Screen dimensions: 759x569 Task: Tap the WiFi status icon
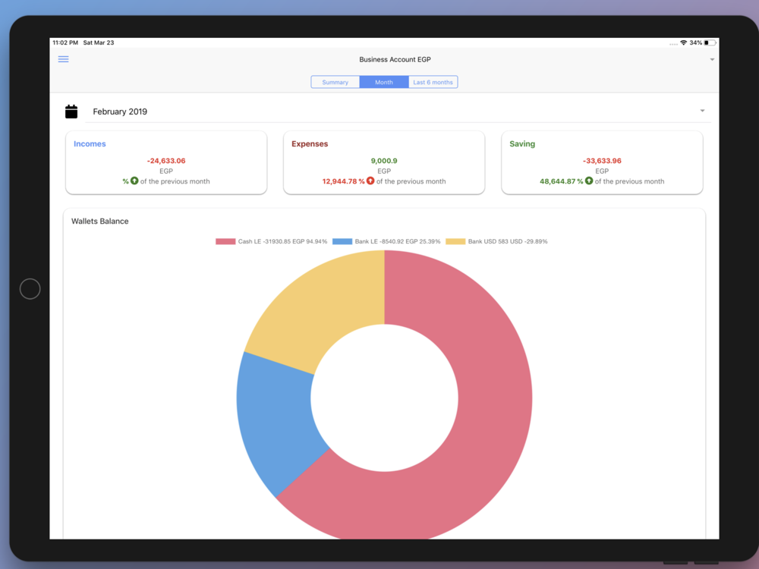point(683,43)
